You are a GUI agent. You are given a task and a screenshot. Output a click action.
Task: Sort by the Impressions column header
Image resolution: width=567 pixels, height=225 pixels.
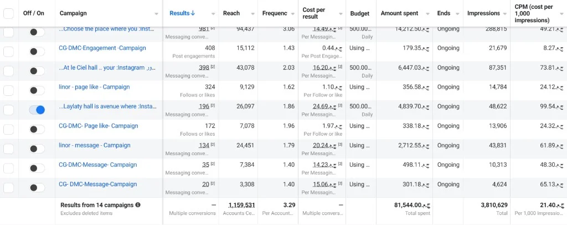(483, 13)
